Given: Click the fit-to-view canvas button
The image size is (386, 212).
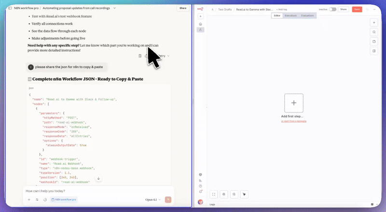Looking at the screenshot, I should click(x=214, y=194).
